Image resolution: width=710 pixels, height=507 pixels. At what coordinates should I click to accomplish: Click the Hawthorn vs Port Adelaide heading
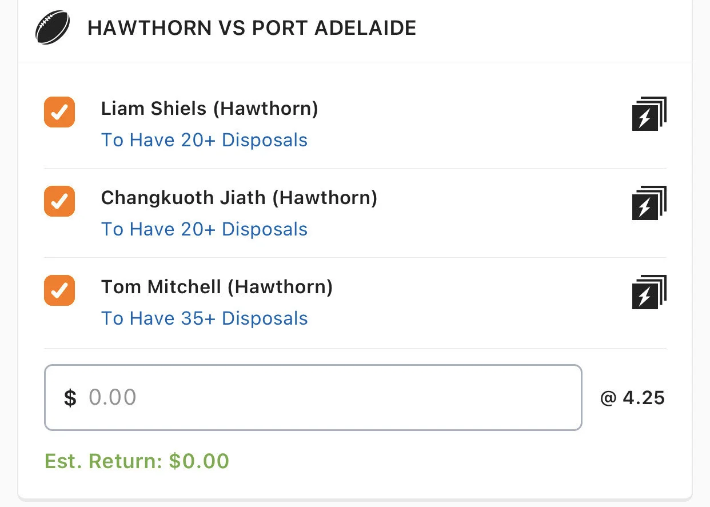(x=252, y=28)
